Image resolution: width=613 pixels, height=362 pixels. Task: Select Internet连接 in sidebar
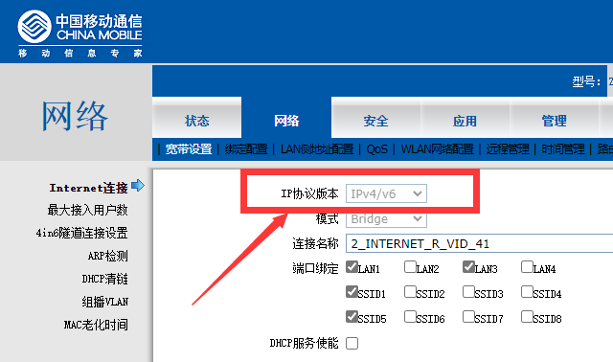click(x=88, y=188)
